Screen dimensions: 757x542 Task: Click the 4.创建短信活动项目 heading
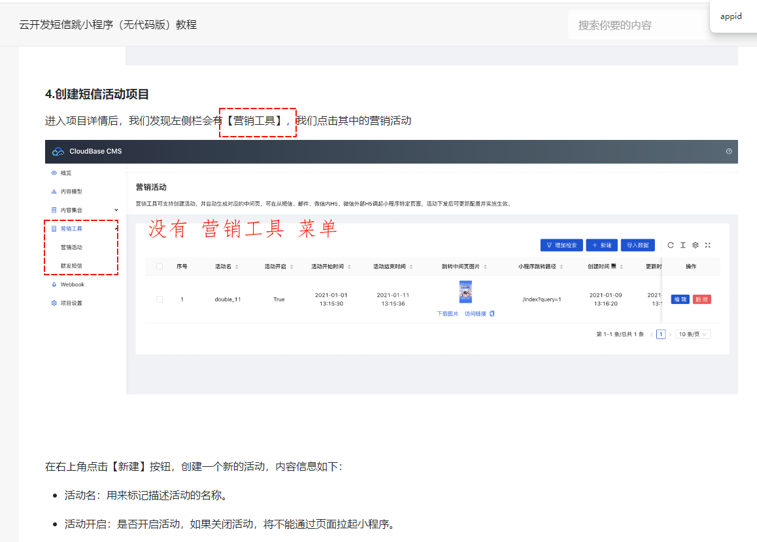(x=97, y=94)
